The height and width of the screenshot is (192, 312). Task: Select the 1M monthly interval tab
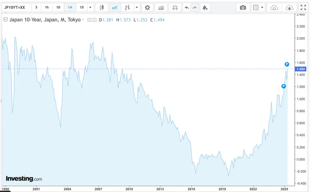[x=70, y=8]
